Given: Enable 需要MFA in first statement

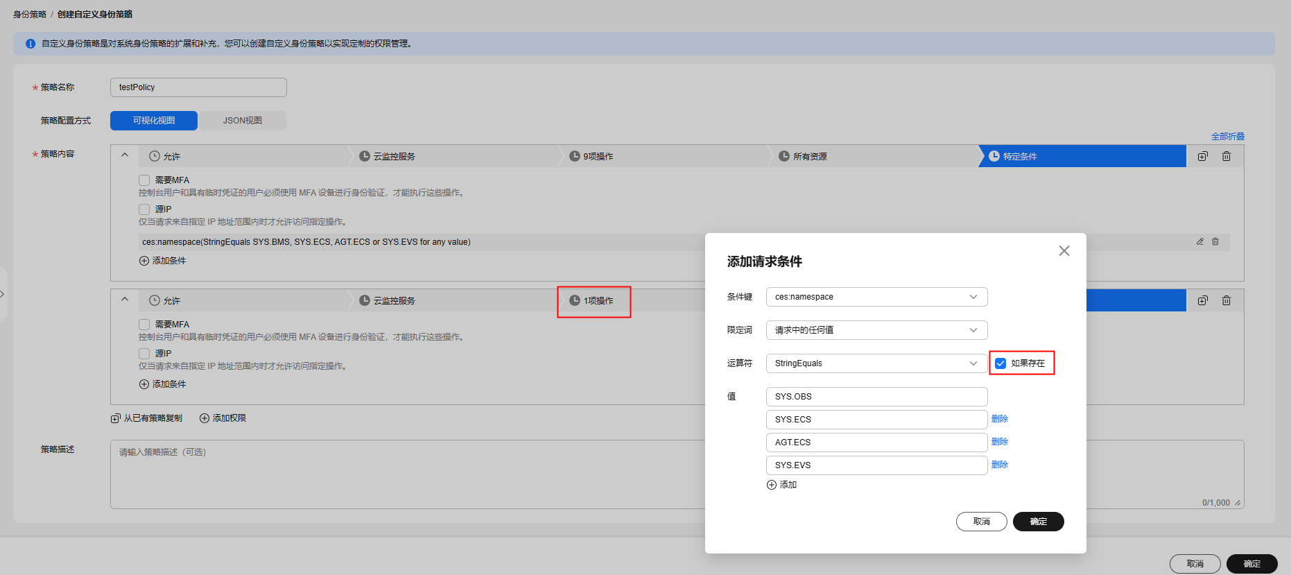Looking at the screenshot, I should (x=144, y=180).
